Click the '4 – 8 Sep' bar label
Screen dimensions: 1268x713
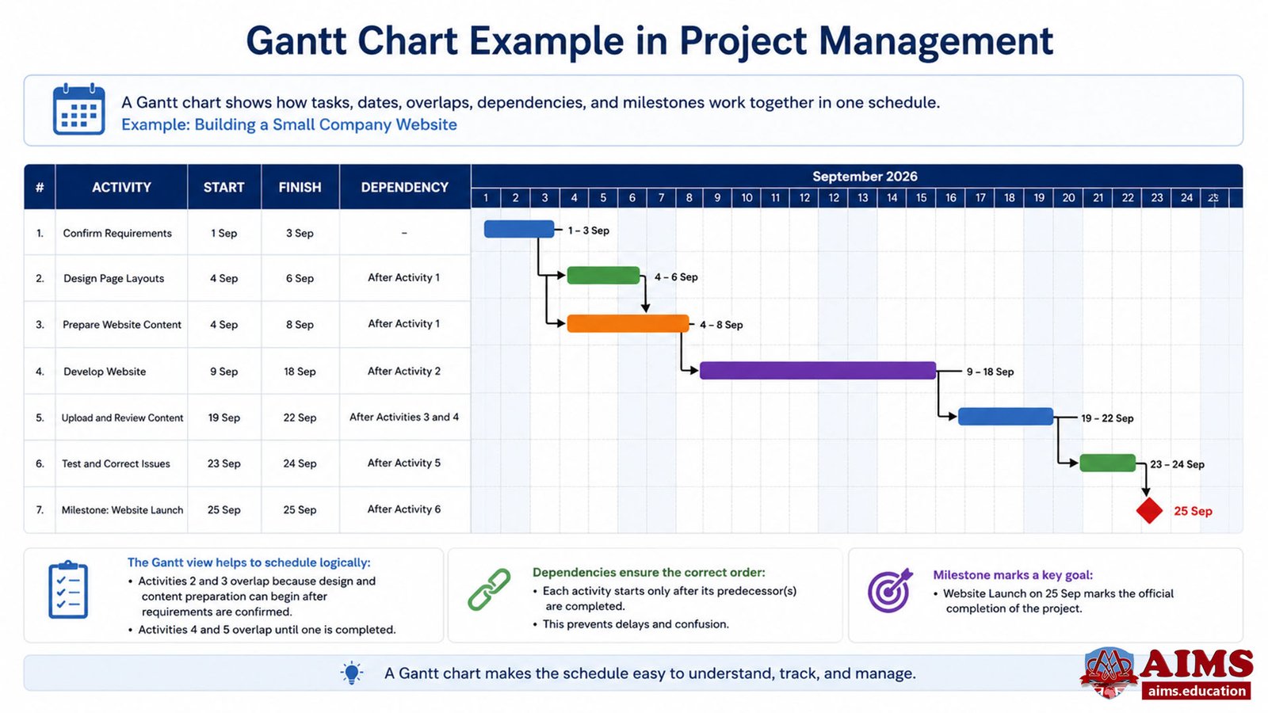click(721, 325)
